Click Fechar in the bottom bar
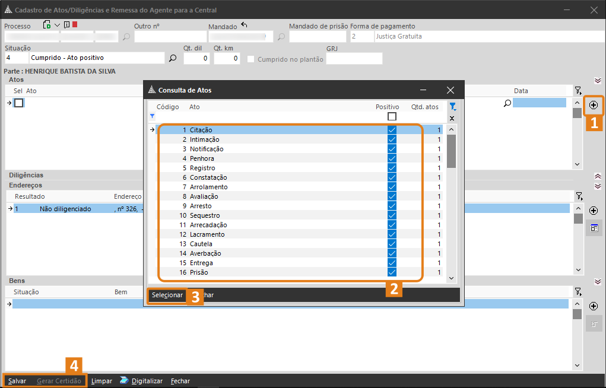The image size is (606, 388). pyautogui.click(x=180, y=381)
